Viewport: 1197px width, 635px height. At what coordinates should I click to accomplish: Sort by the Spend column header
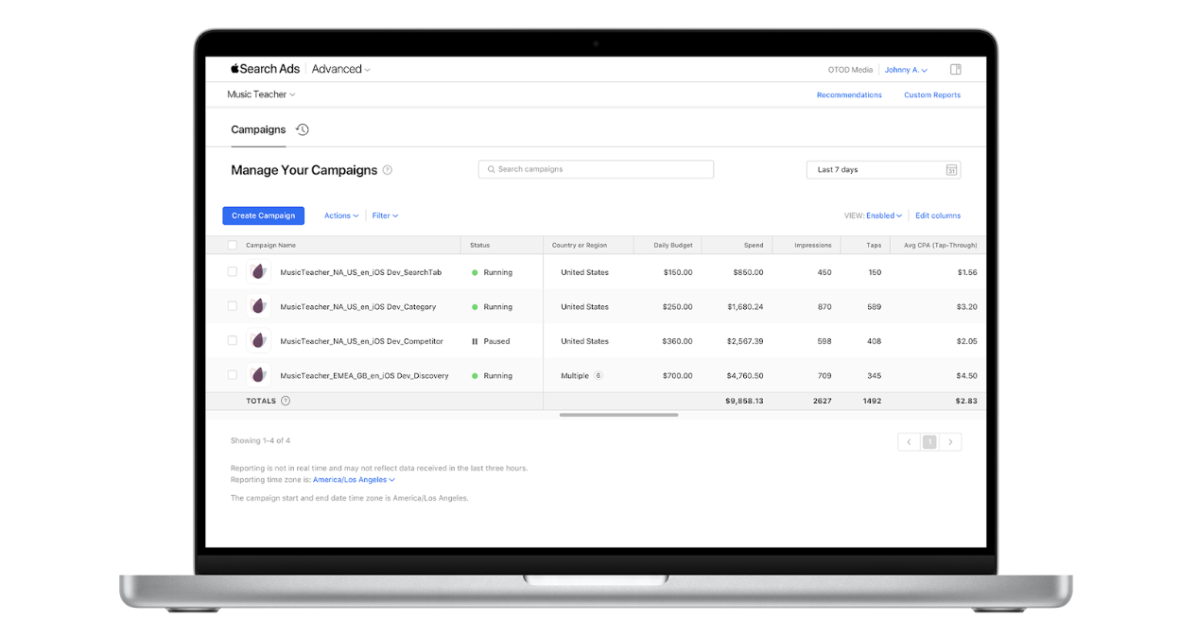754,246
